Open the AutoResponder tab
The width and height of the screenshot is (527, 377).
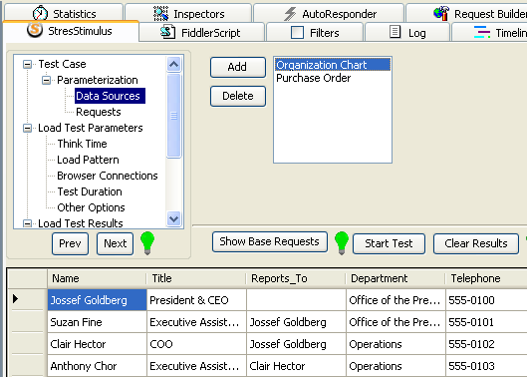329,14
